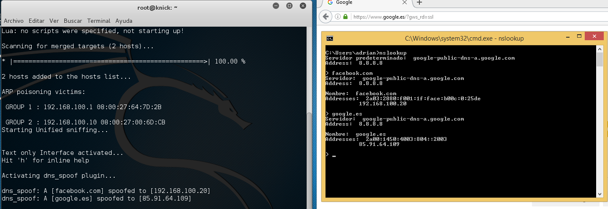The height and width of the screenshot is (209, 608).
Task: Go back with the browser back arrow
Action: (x=325, y=17)
